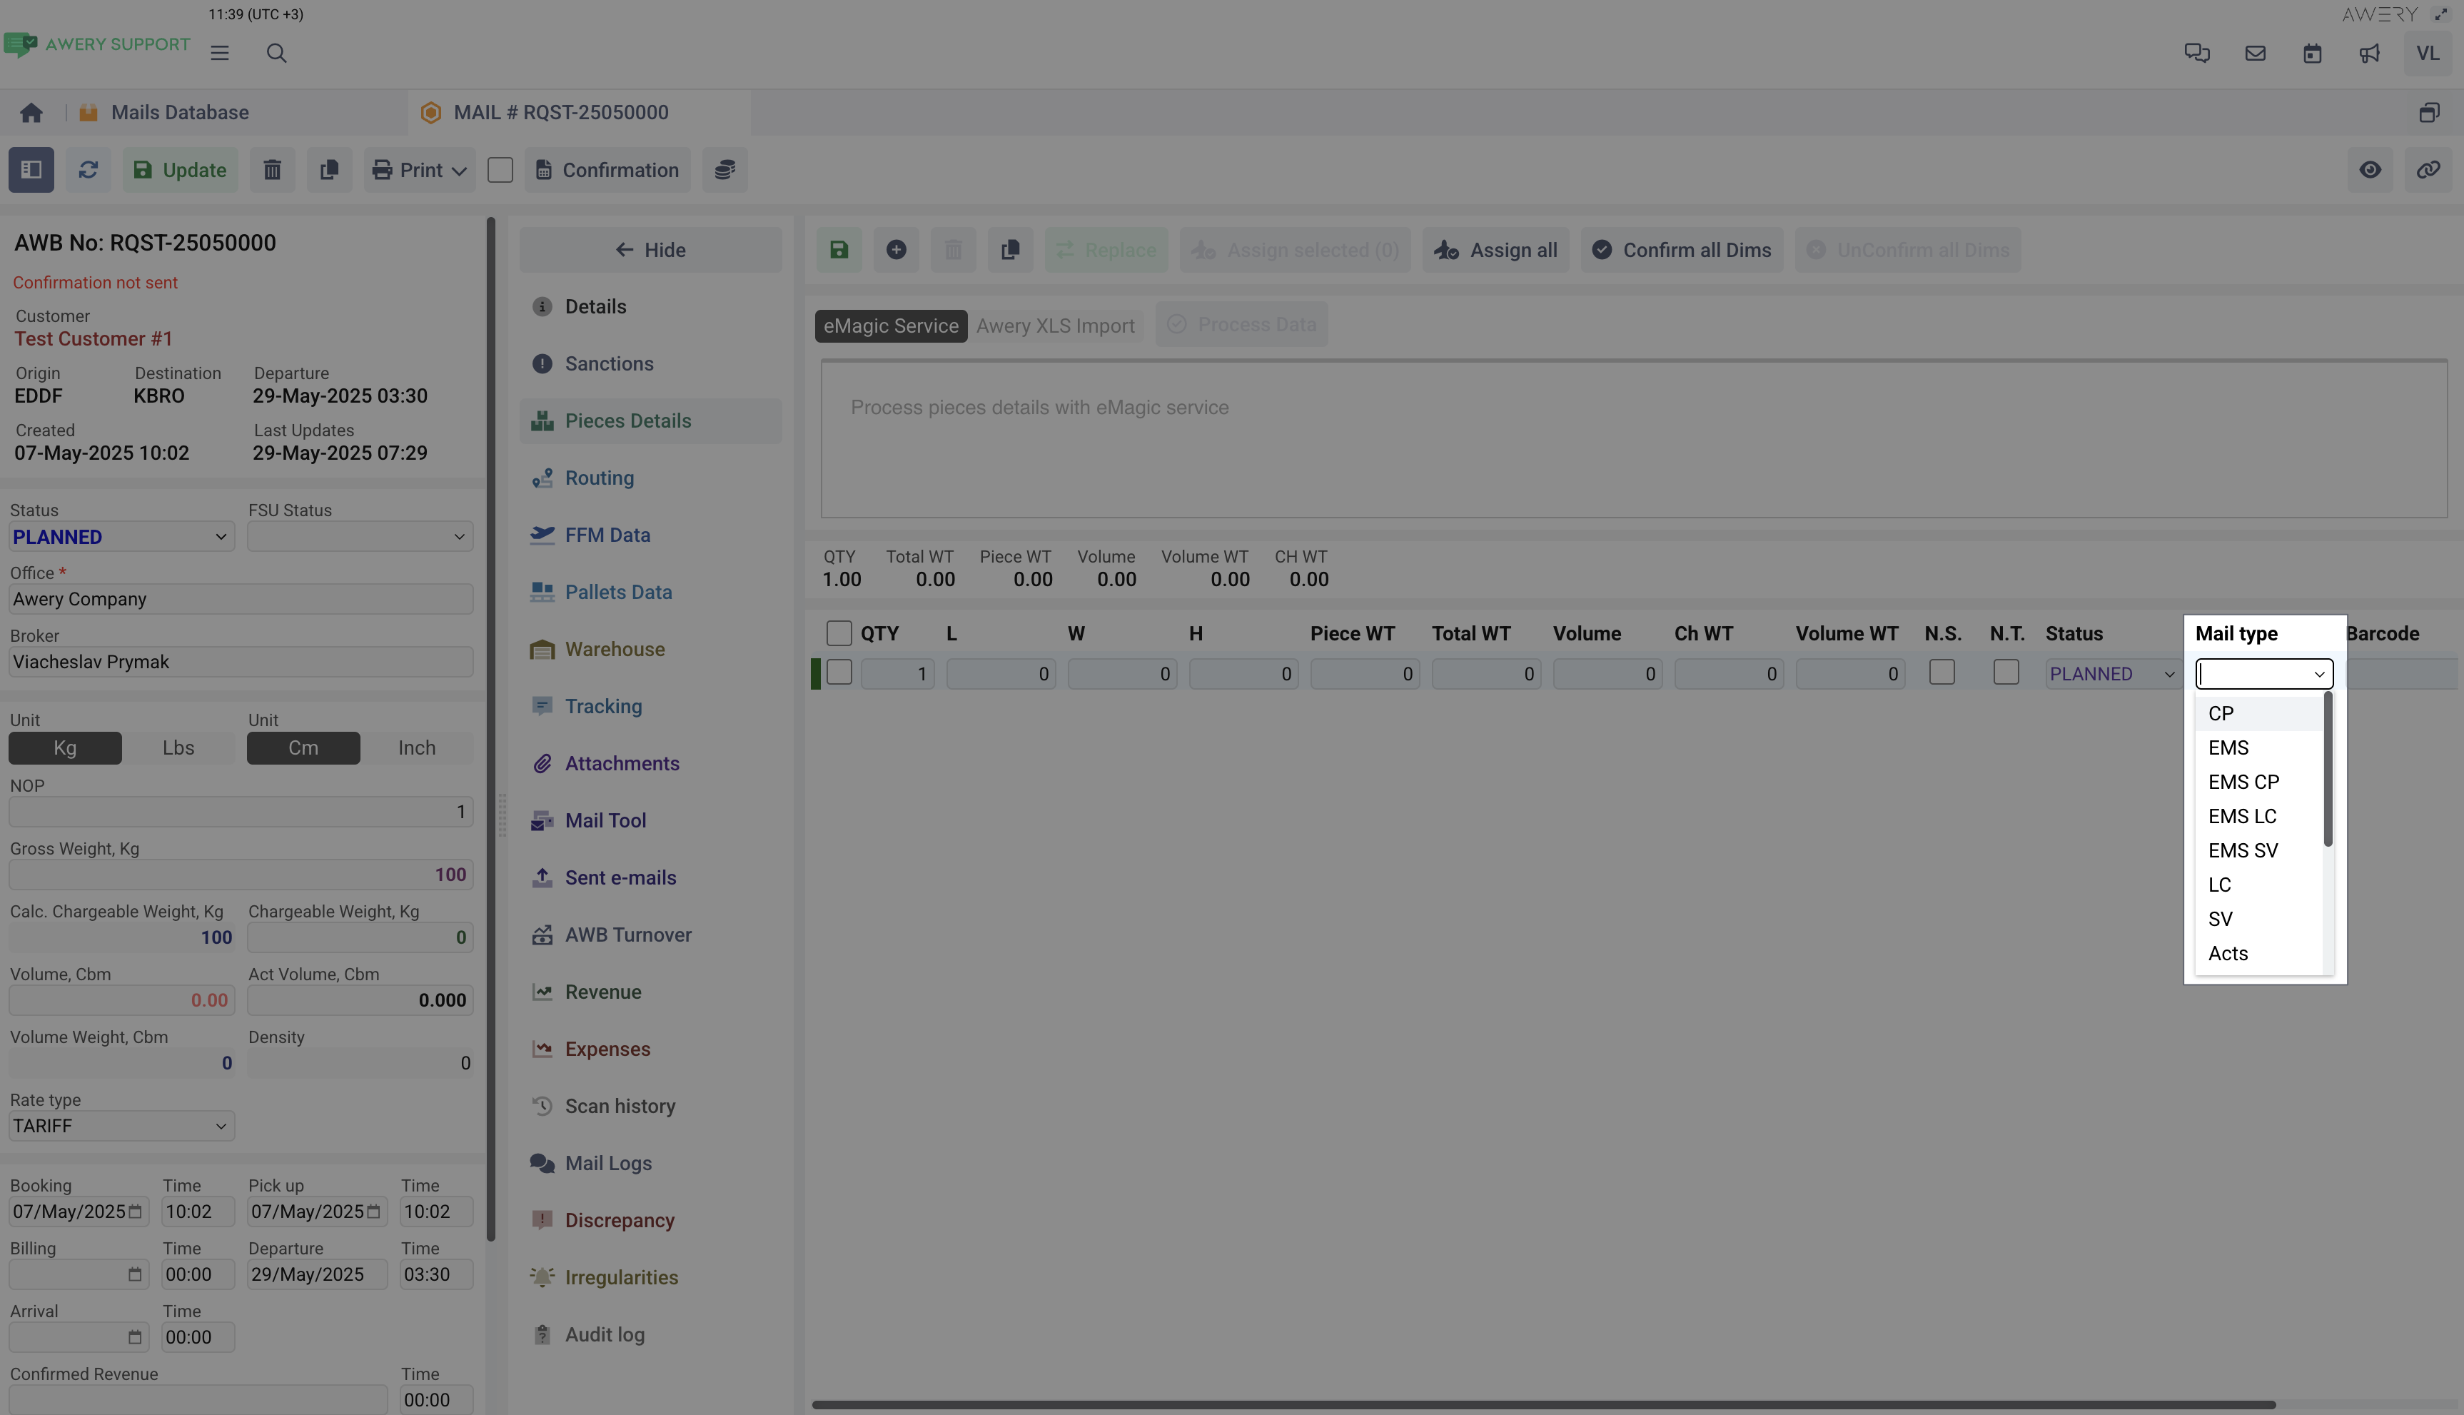Expand the Rate type TARIFF dropdown
This screenshot has height=1415, width=2464.
tap(121, 1127)
